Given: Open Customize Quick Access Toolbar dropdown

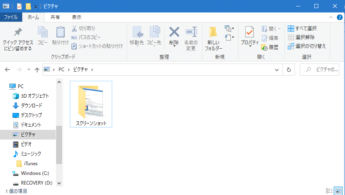Looking at the screenshot, I should point(36,7).
